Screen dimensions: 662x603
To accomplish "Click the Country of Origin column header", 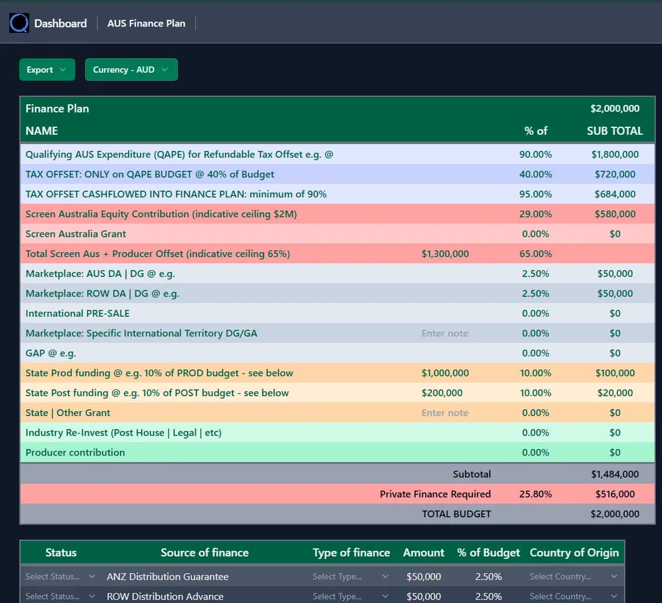I will pyautogui.click(x=574, y=553).
